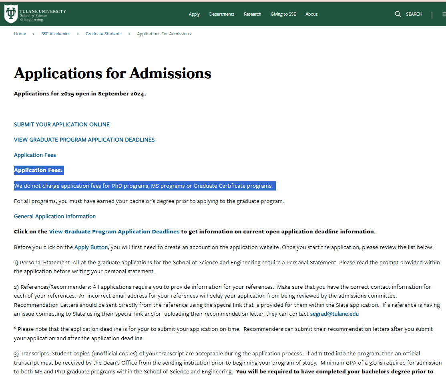Open the search magnifier icon

pyautogui.click(x=398, y=14)
